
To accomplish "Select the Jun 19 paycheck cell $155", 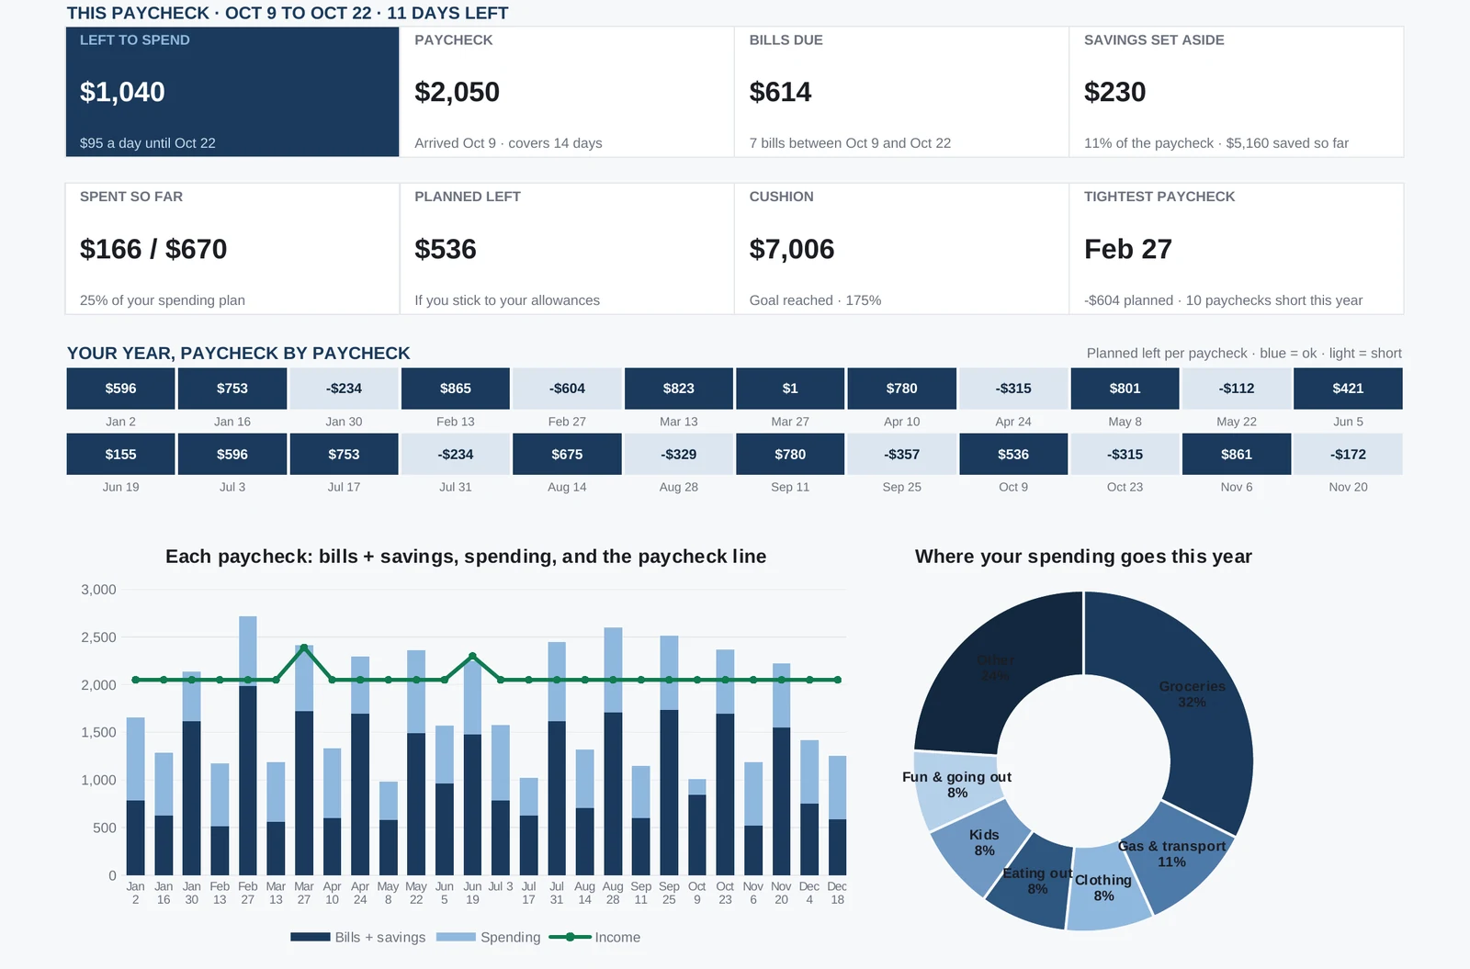I will coord(120,455).
